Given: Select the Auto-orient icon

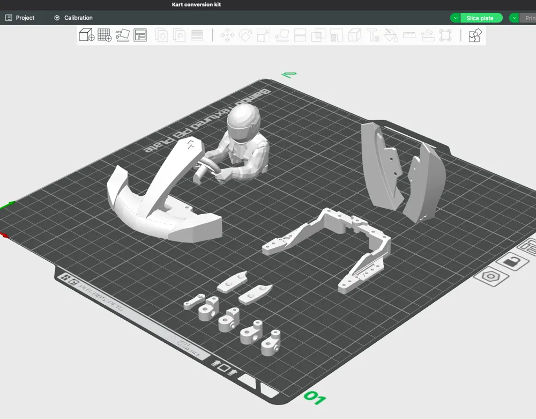Looking at the screenshot, I should (122, 35).
